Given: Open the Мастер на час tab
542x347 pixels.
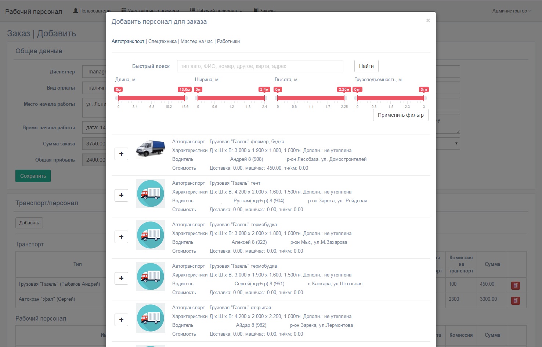Looking at the screenshot, I should [196, 41].
